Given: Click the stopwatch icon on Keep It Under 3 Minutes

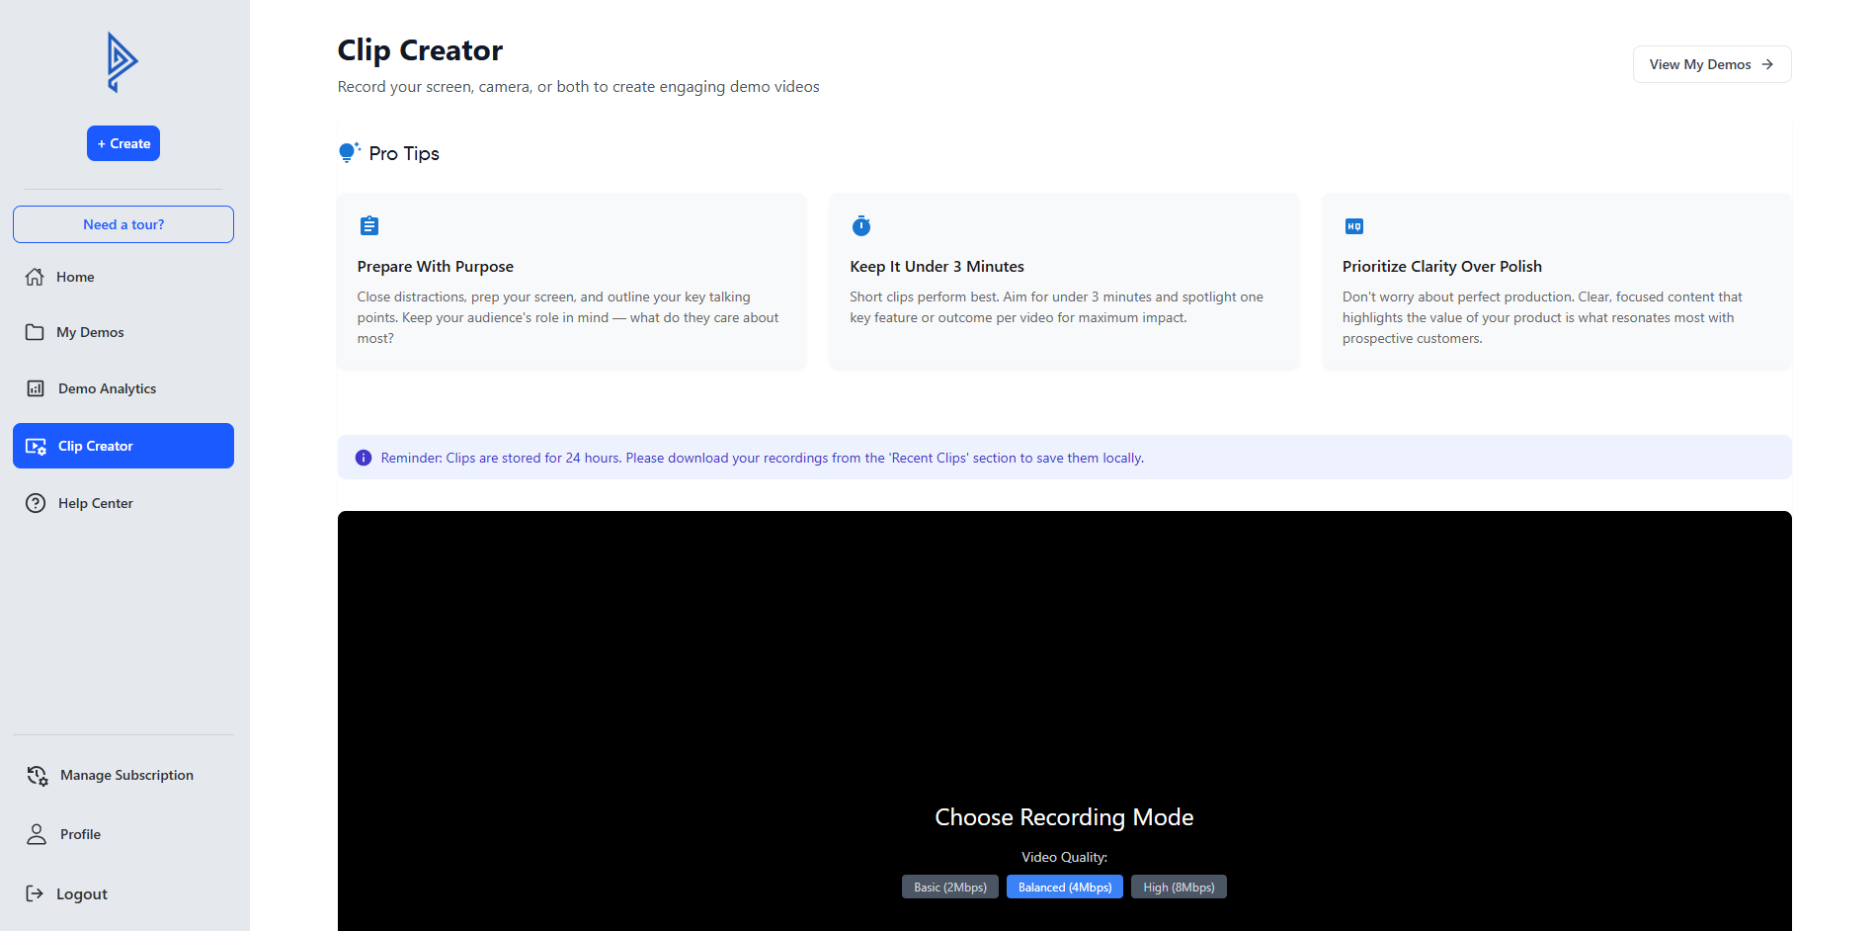Looking at the screenshot, I should (x=861, y=225).
